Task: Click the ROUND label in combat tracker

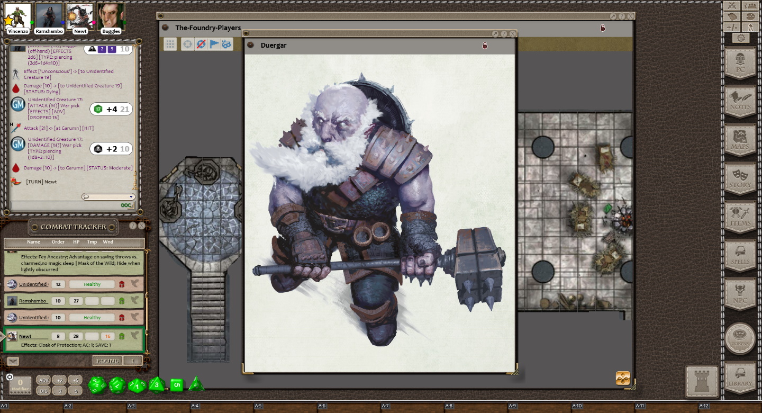Action: (x=107, y=361)
